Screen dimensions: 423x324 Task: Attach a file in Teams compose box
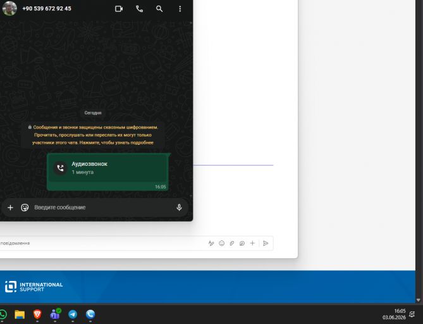(x=231, y=243)
